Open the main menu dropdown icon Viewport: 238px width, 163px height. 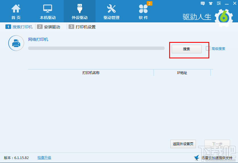click(x=219, y=3)
